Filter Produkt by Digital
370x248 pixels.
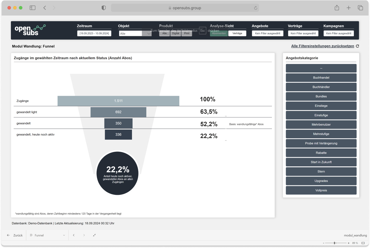pyautogui.click(x=176, y=33)
